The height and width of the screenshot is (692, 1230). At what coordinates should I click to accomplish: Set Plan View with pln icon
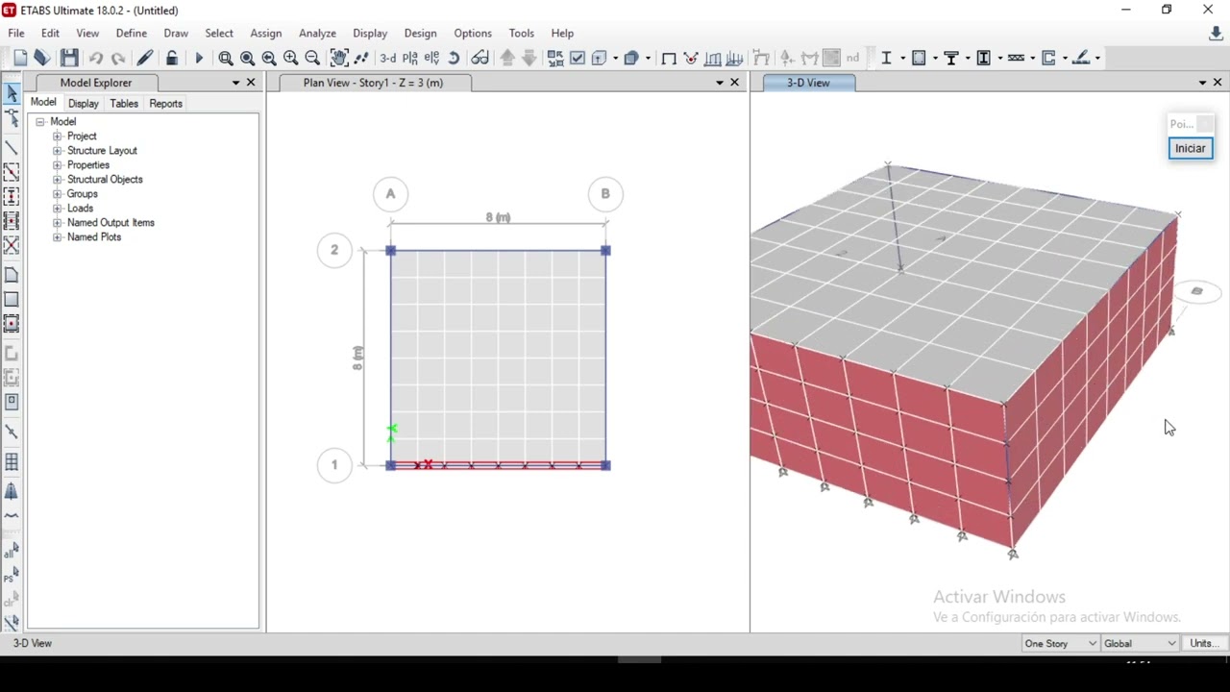[410, 59]
